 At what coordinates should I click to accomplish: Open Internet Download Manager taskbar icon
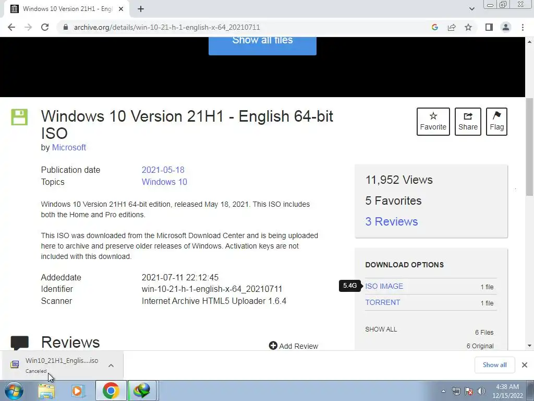tap(142, 391)
